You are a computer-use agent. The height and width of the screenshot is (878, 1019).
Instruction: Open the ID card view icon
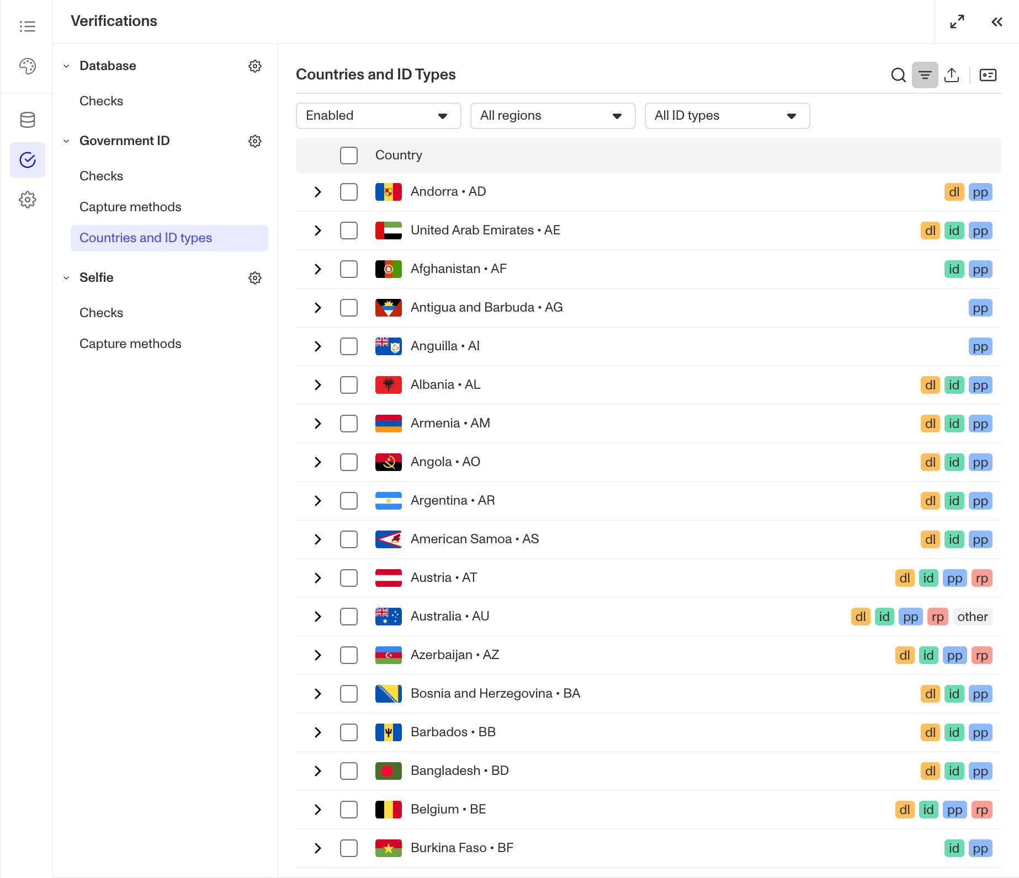point(988,75)
